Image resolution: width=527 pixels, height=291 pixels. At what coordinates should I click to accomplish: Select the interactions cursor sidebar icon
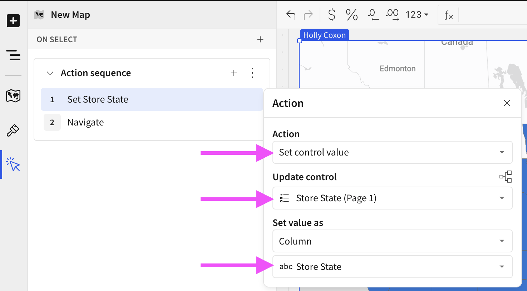(x=13, y=164)
